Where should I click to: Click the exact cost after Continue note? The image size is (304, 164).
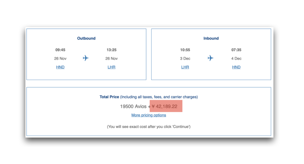[x=149, y=127]
